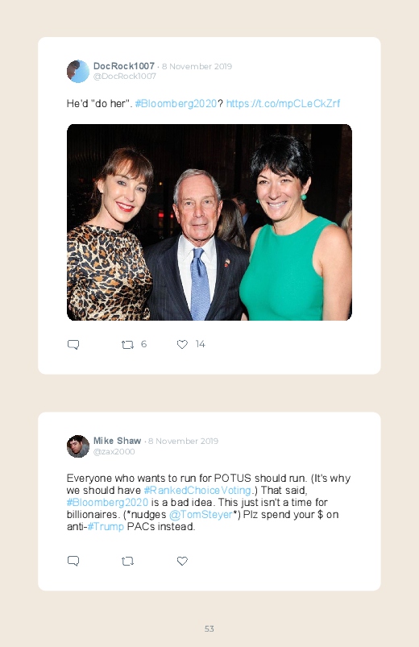
Task: Click the reply icon on DocRock1007's tweet
Action: [73, 345]
